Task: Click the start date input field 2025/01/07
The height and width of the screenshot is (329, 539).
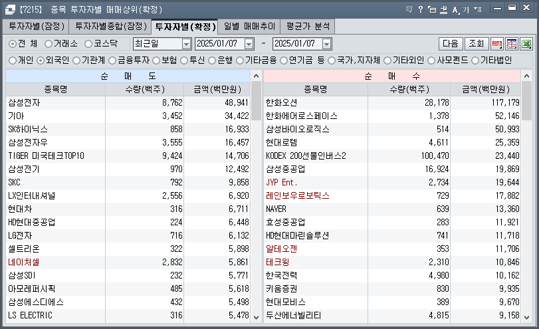Action: point(220,44)
